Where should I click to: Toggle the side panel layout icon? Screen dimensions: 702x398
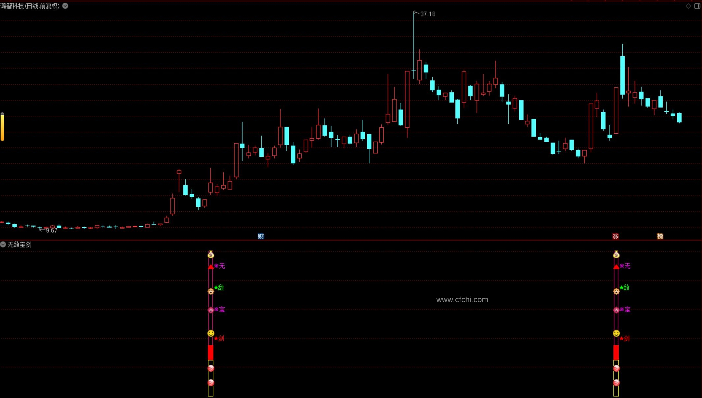pyautogui.click(x=697, y=6)
